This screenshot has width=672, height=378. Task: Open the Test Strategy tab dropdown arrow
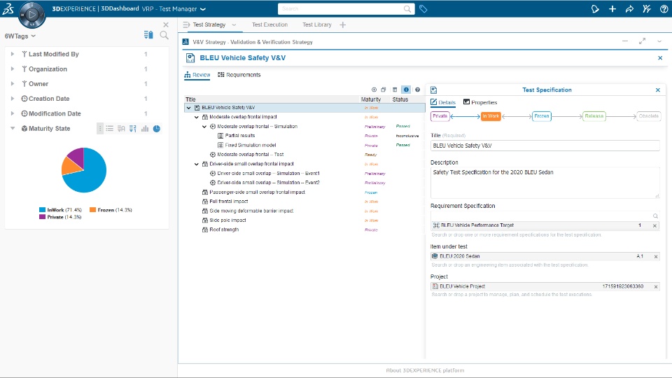click(x=234, y=25)
